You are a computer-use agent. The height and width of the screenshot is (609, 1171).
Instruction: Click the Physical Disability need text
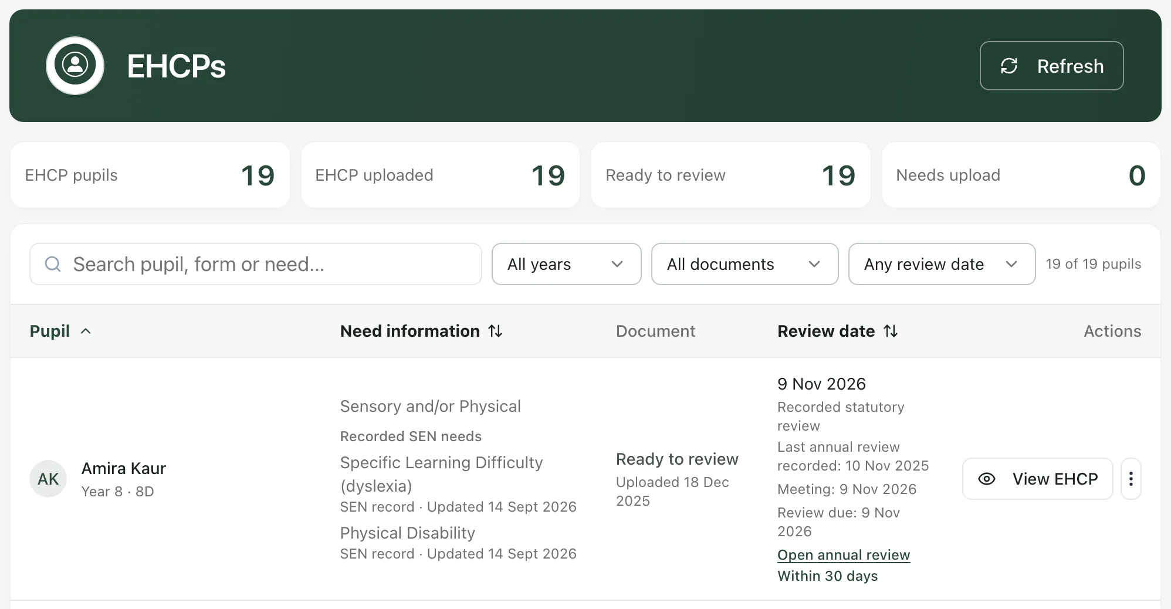[x=408, y=533]
